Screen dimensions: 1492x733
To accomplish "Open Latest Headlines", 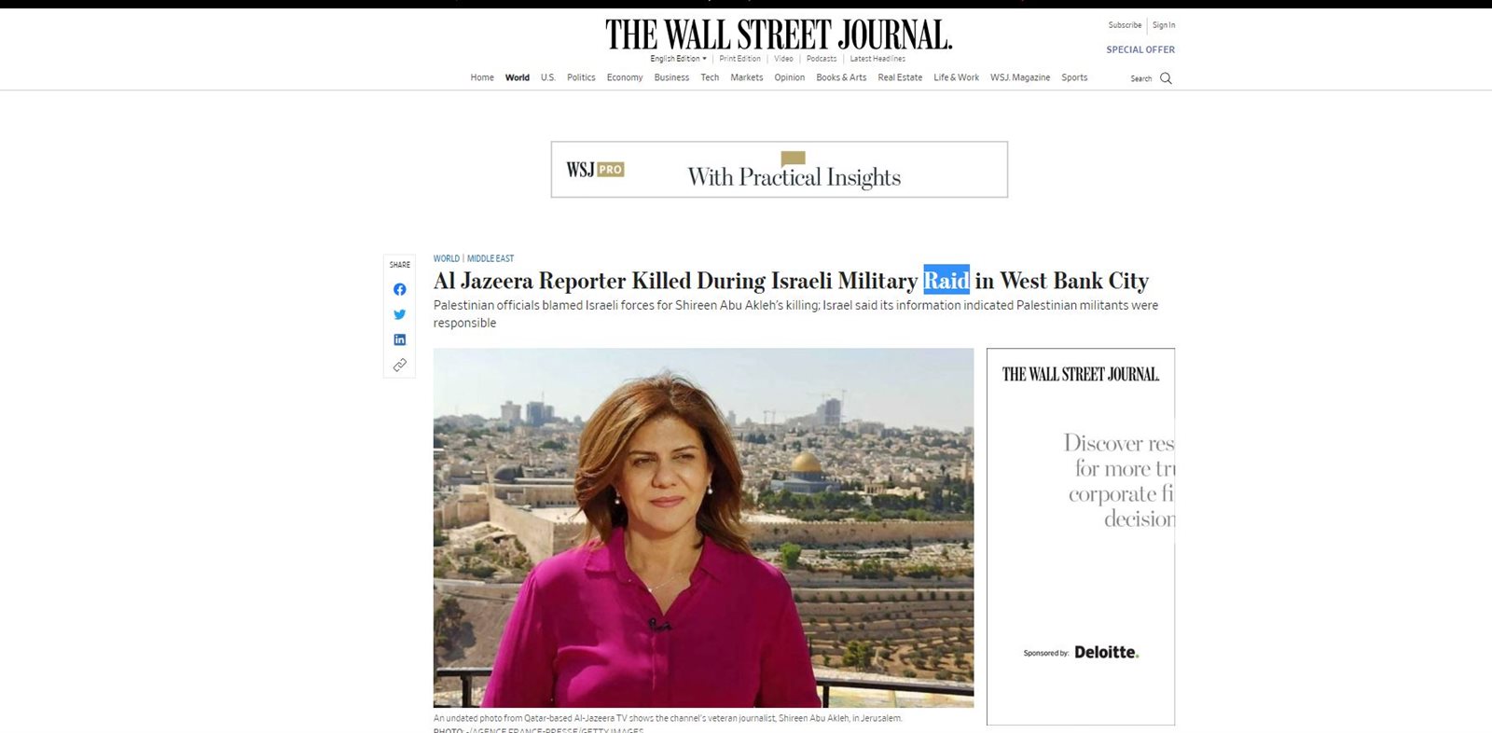I will coord(877,59).
